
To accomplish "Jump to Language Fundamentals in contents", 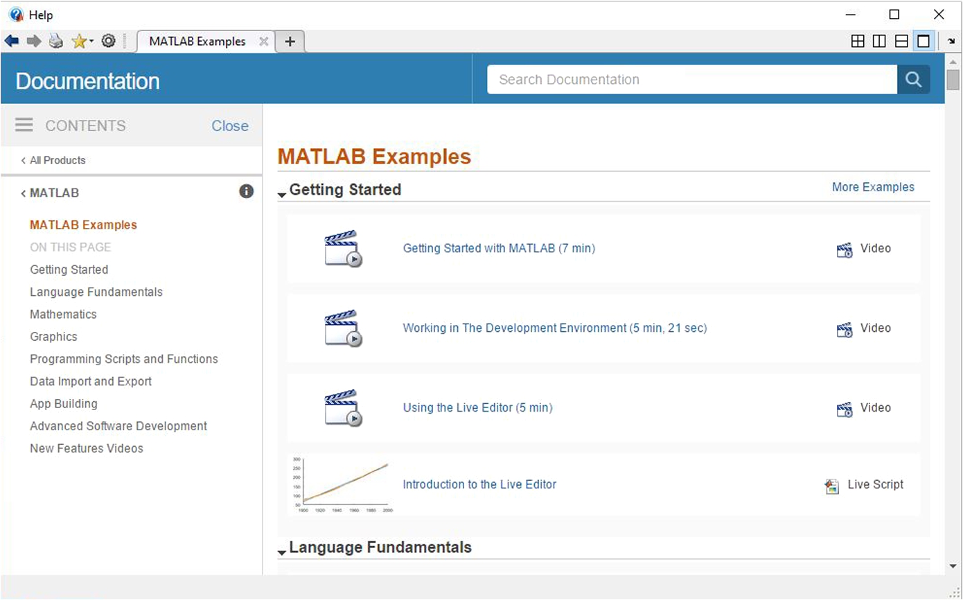I will [x=96, y=292].
